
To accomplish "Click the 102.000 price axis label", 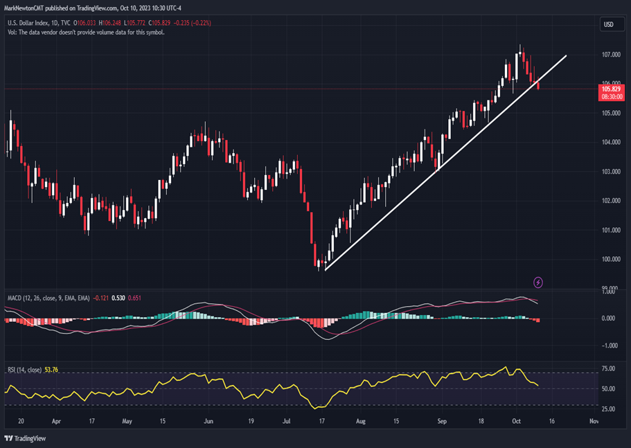I will pos(611,201).
